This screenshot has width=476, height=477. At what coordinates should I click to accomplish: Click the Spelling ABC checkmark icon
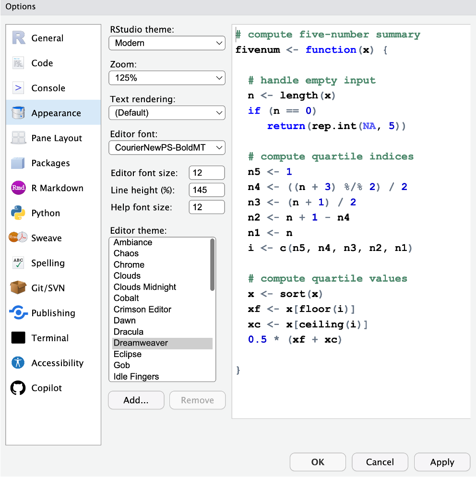point(18,263)
